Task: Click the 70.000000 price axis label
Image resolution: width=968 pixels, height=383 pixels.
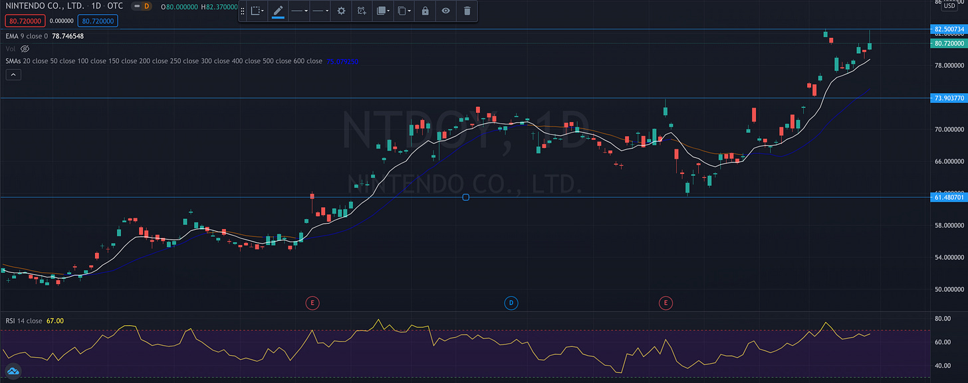Action: 949,129
